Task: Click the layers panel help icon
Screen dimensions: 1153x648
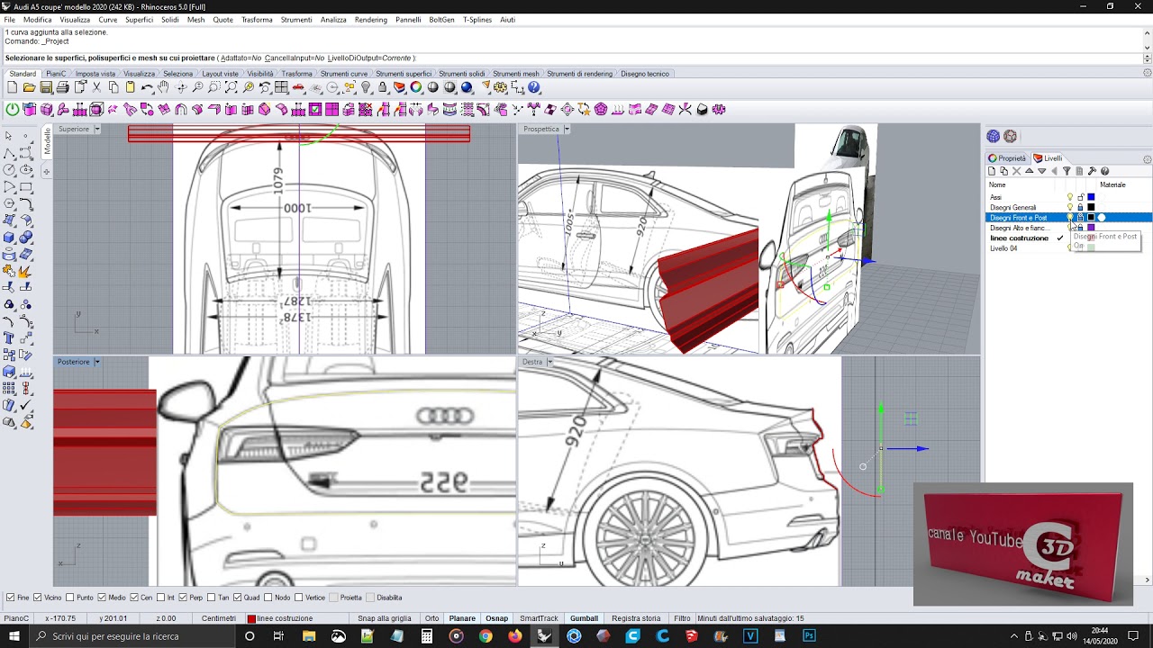Action: point(1104,171)
